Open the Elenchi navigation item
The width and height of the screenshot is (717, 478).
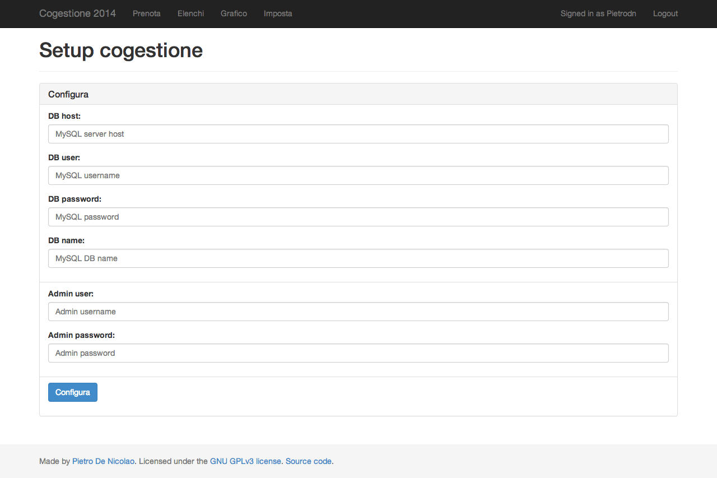pyautogui.click(x=190, y=13)
